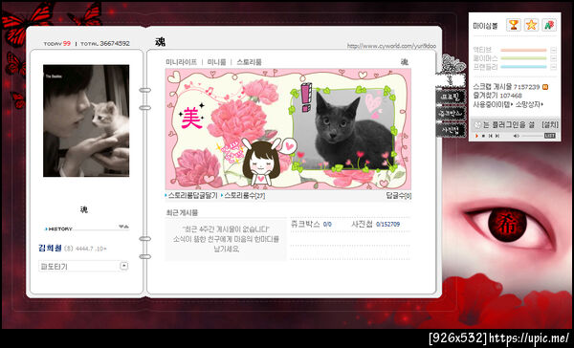Stop music with the player's stop button

coord(483,136)
